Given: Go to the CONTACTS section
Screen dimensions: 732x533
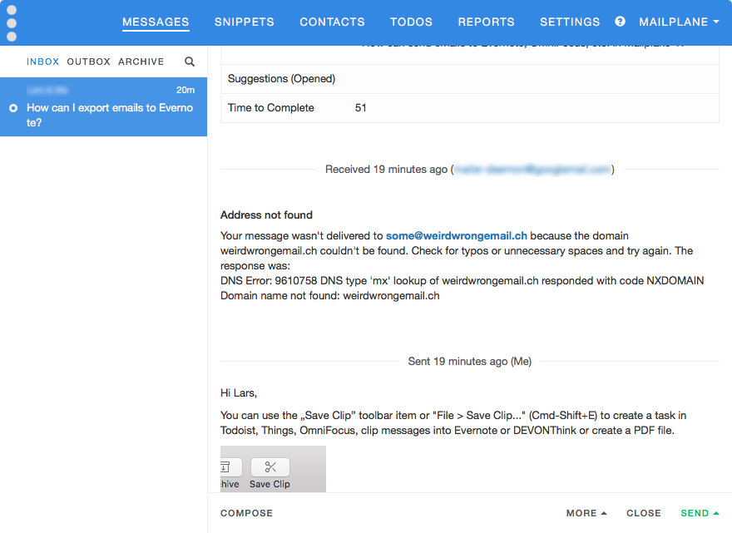Looking at the screenshot, I should pyautogui.click(x=332, y=22).
